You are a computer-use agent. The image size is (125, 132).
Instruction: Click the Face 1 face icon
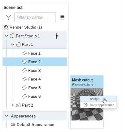coord(25,53)
